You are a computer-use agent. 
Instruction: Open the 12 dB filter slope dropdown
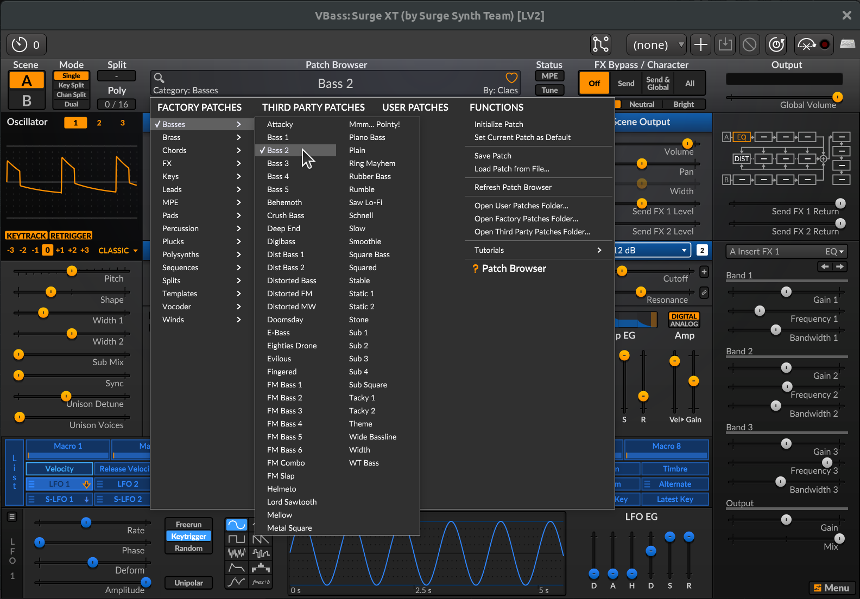(652, 250)
